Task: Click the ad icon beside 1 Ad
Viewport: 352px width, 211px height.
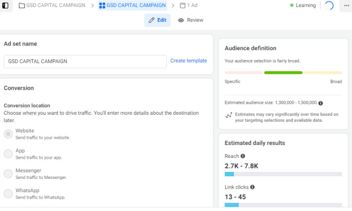Action: [183, 6]
